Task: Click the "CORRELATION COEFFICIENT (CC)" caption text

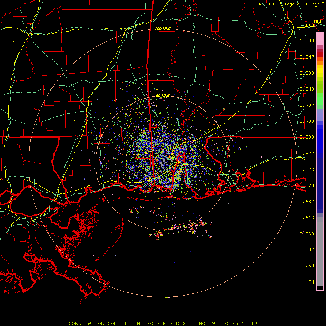Action: (114, 323)
